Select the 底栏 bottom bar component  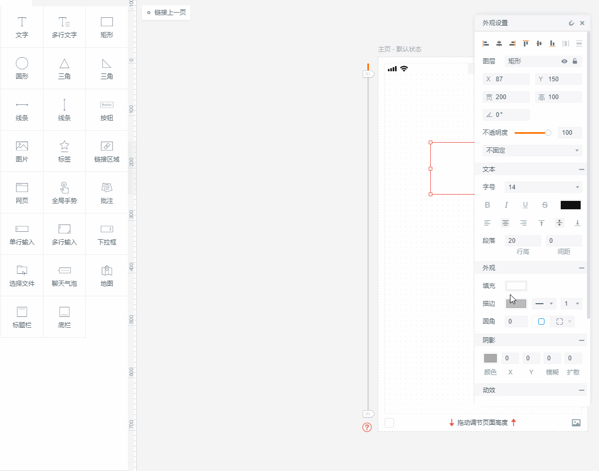click(x=64, y=317)
